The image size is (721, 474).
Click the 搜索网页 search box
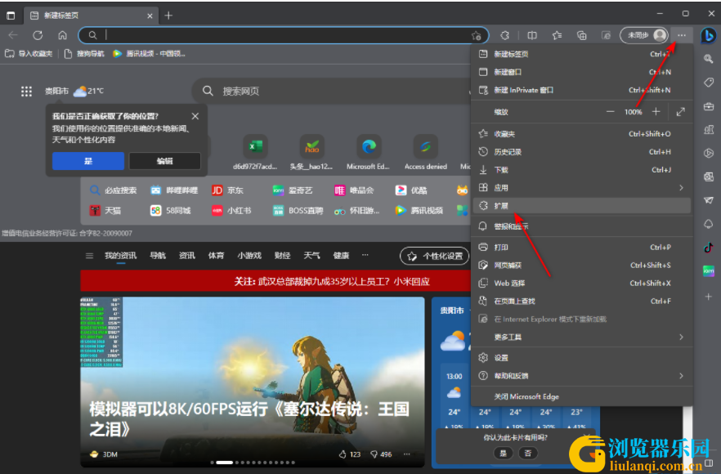(333, 91)
